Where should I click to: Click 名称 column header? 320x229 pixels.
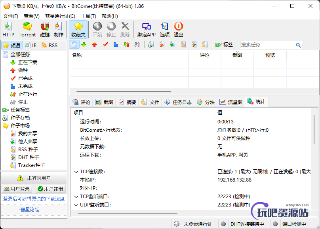coord(129,55)
